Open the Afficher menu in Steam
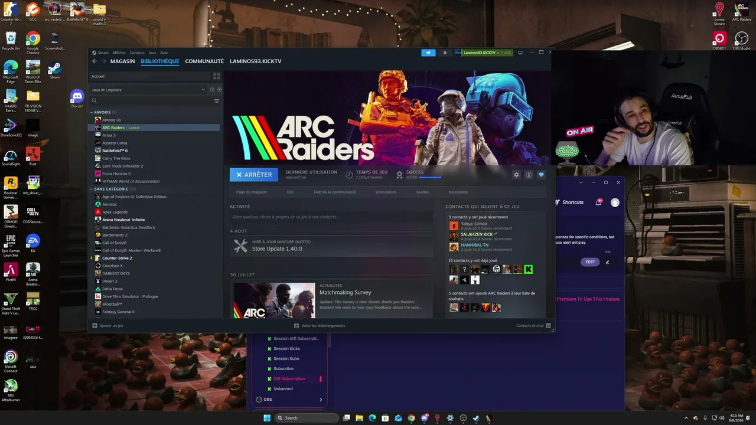The height and width of the screenshot is (425, 756). click(119, 53)
